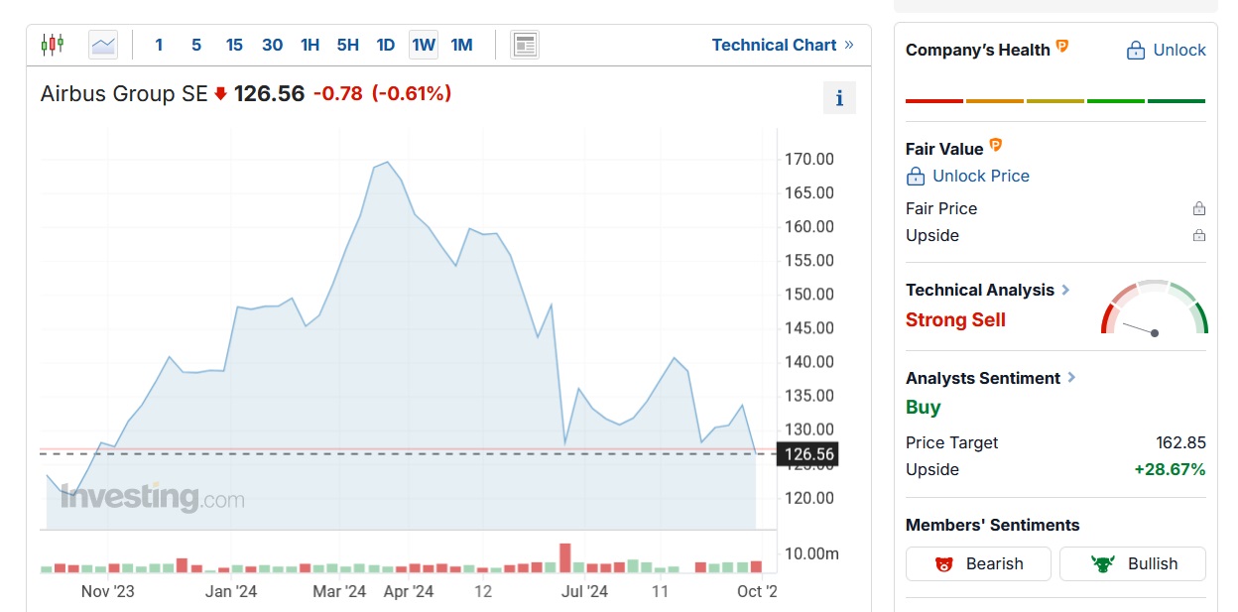Click the Jan '24 date label

coord(231,591)
